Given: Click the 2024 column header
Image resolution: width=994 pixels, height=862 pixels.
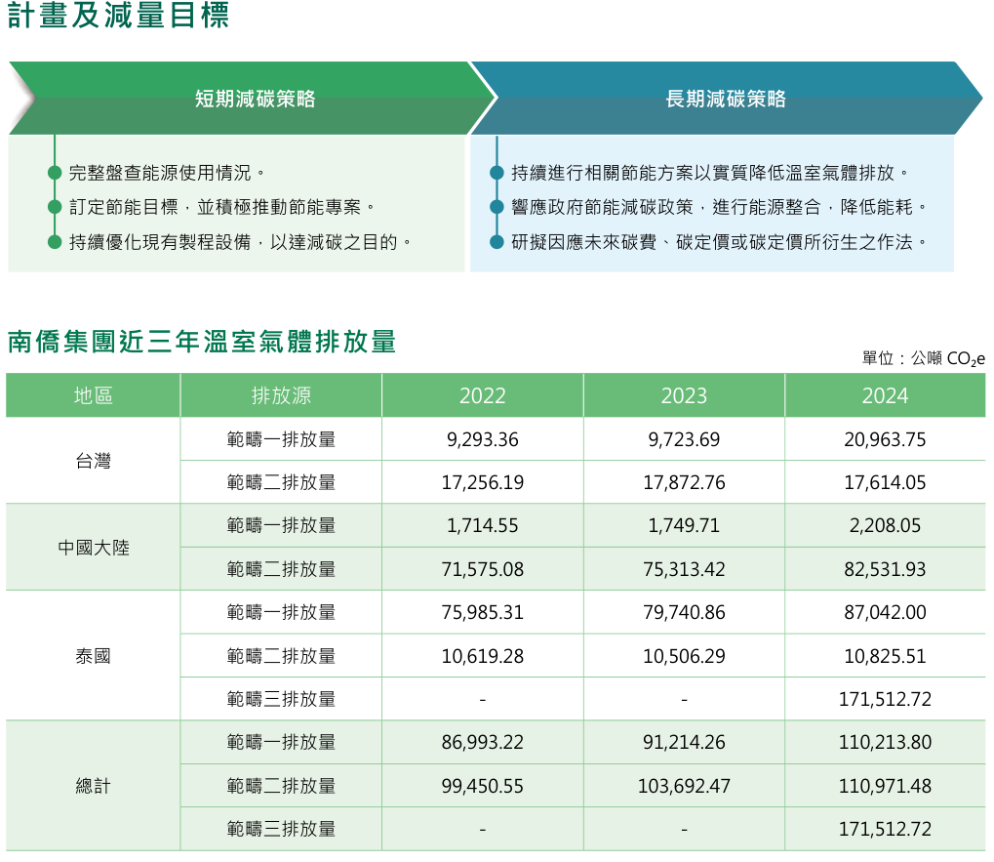Looking at the screenshot, I should [x=885, y=395].
